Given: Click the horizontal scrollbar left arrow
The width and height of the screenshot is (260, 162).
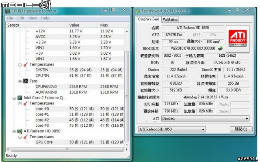Looking at the screenshot, I should tap(8, 149).
